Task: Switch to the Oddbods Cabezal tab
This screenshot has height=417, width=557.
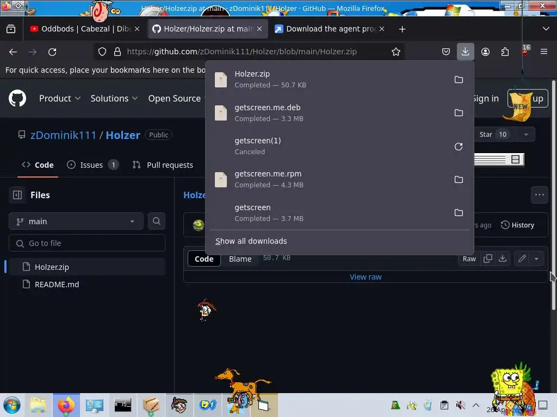Action: click(84, 29)
